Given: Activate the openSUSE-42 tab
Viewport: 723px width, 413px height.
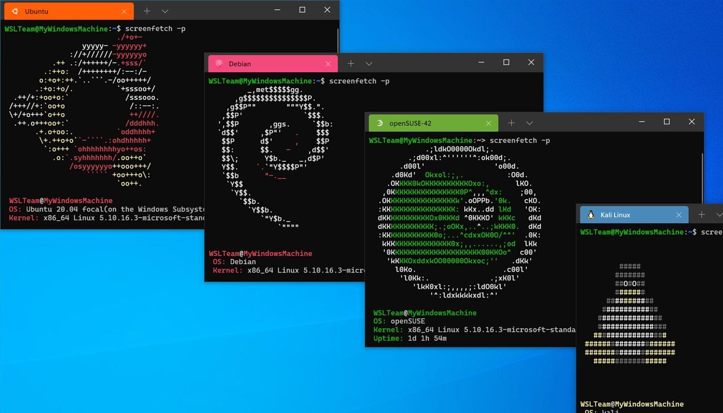Looking at the screenshot, I should (433, 123).
